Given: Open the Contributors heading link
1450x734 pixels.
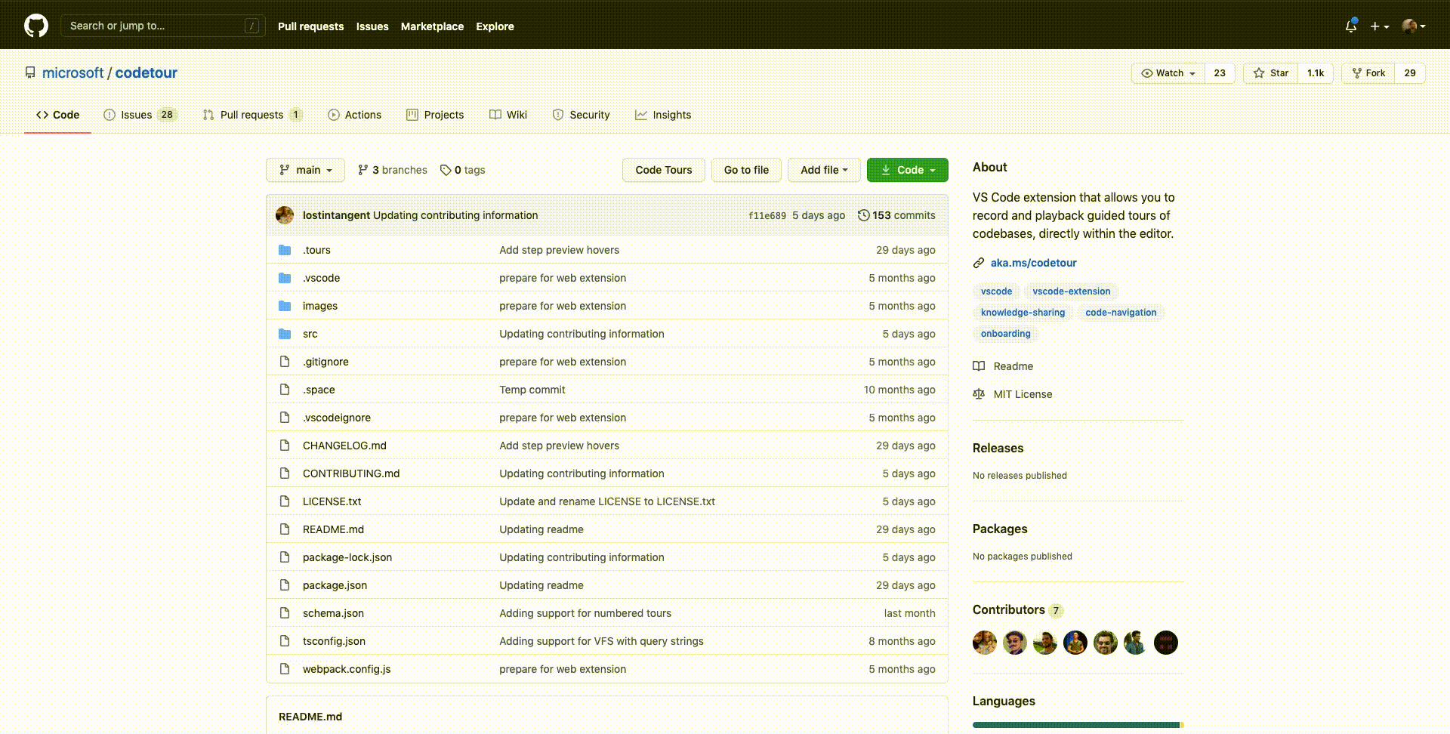Looking at the screenshot, I should pyautogui.click(x=1017, y=609).
